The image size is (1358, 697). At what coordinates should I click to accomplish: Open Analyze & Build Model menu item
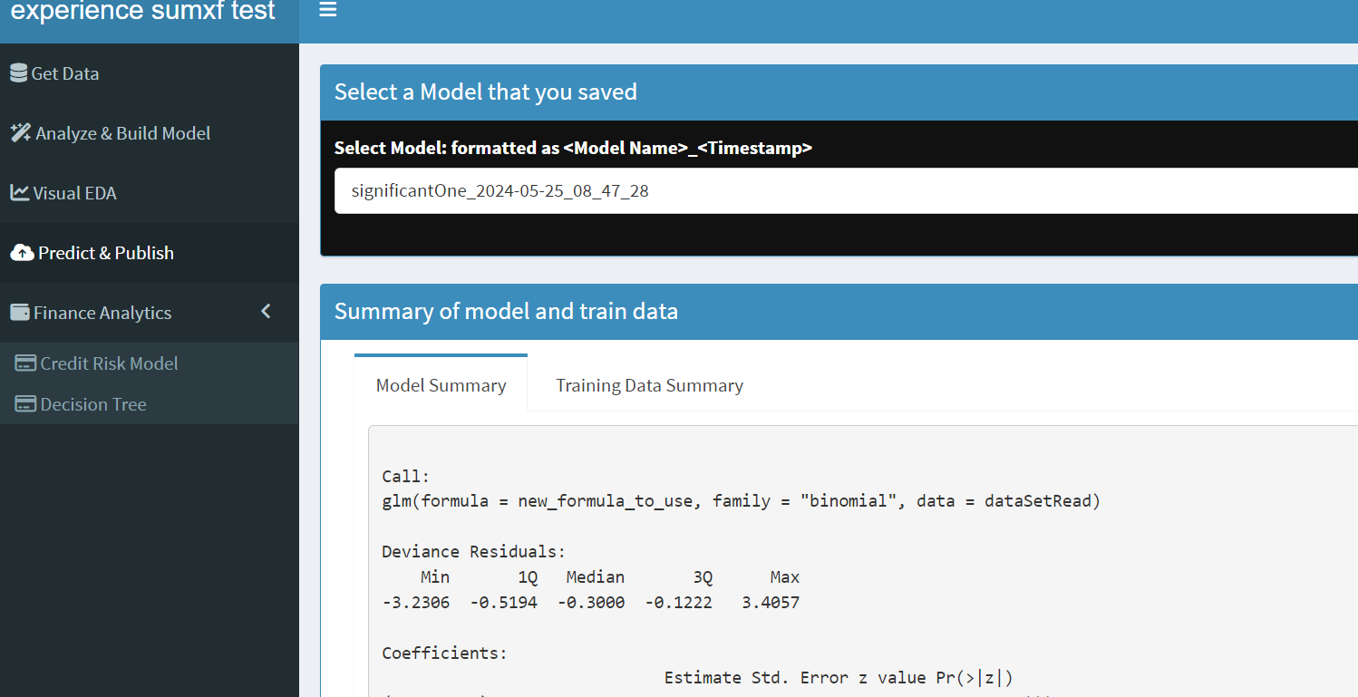[x=150, y=133]
